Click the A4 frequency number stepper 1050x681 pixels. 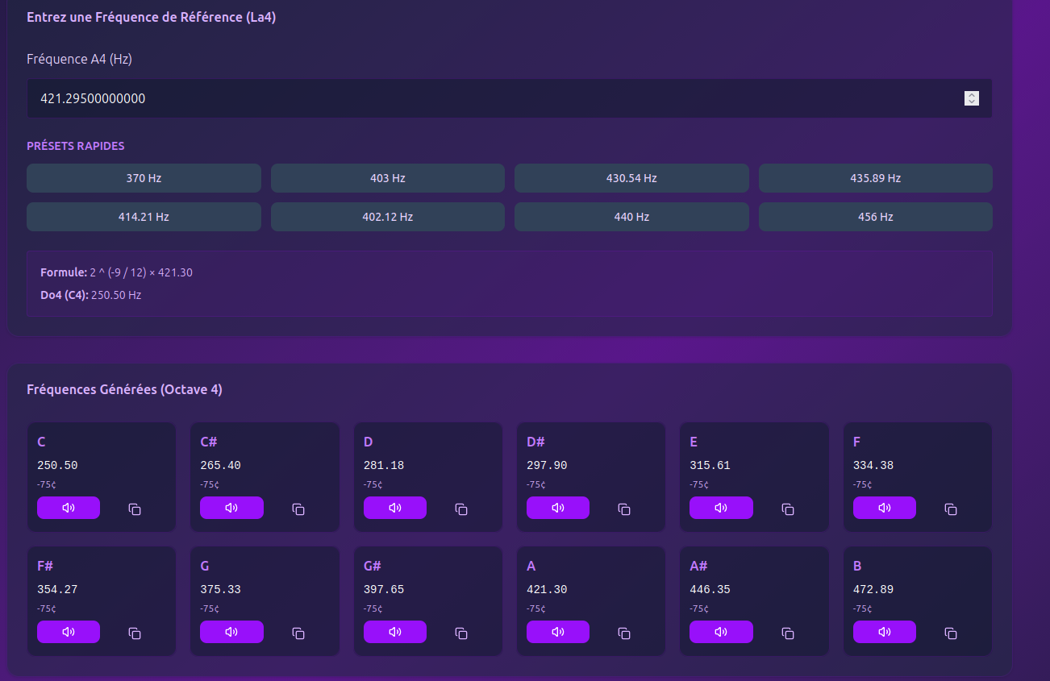pos(972,98)
